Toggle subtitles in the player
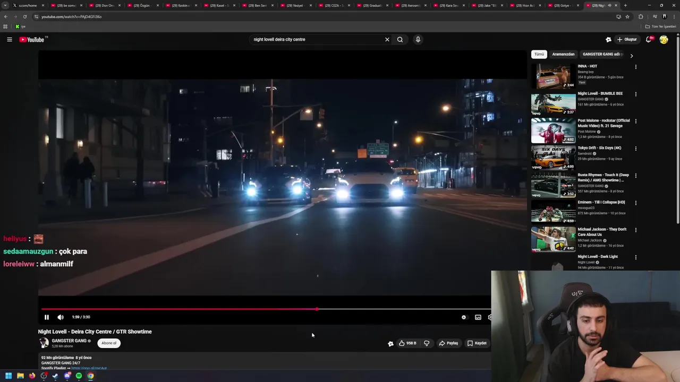 (x=478, y=317)
